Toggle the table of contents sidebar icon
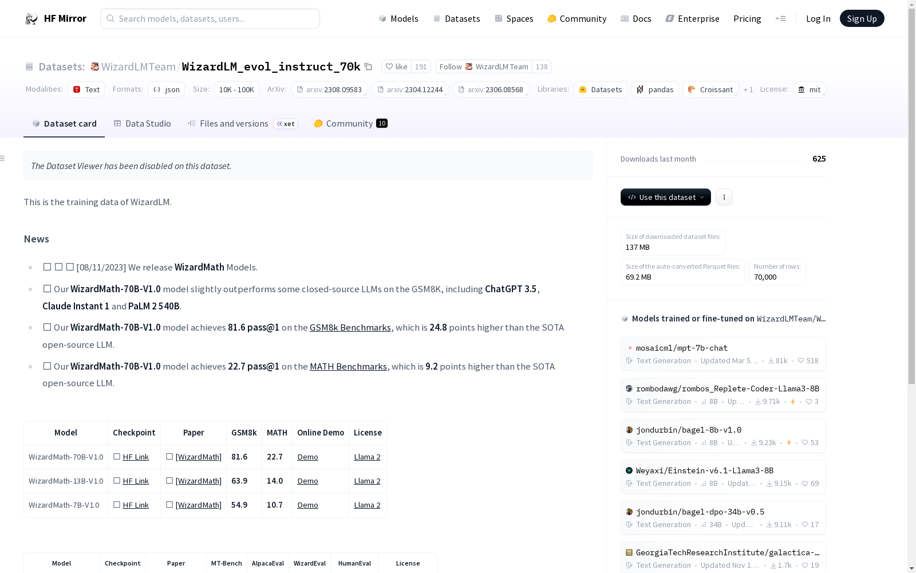This screenshot has height=573, width=916. coord(3,158)
